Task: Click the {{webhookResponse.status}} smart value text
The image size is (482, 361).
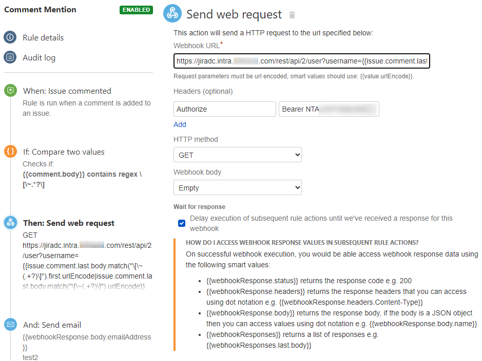Action: [x=253, y=281]
